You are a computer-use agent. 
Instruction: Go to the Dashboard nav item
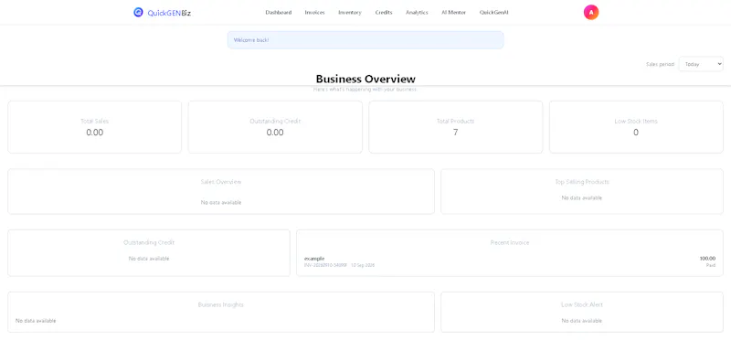[279, 13]
